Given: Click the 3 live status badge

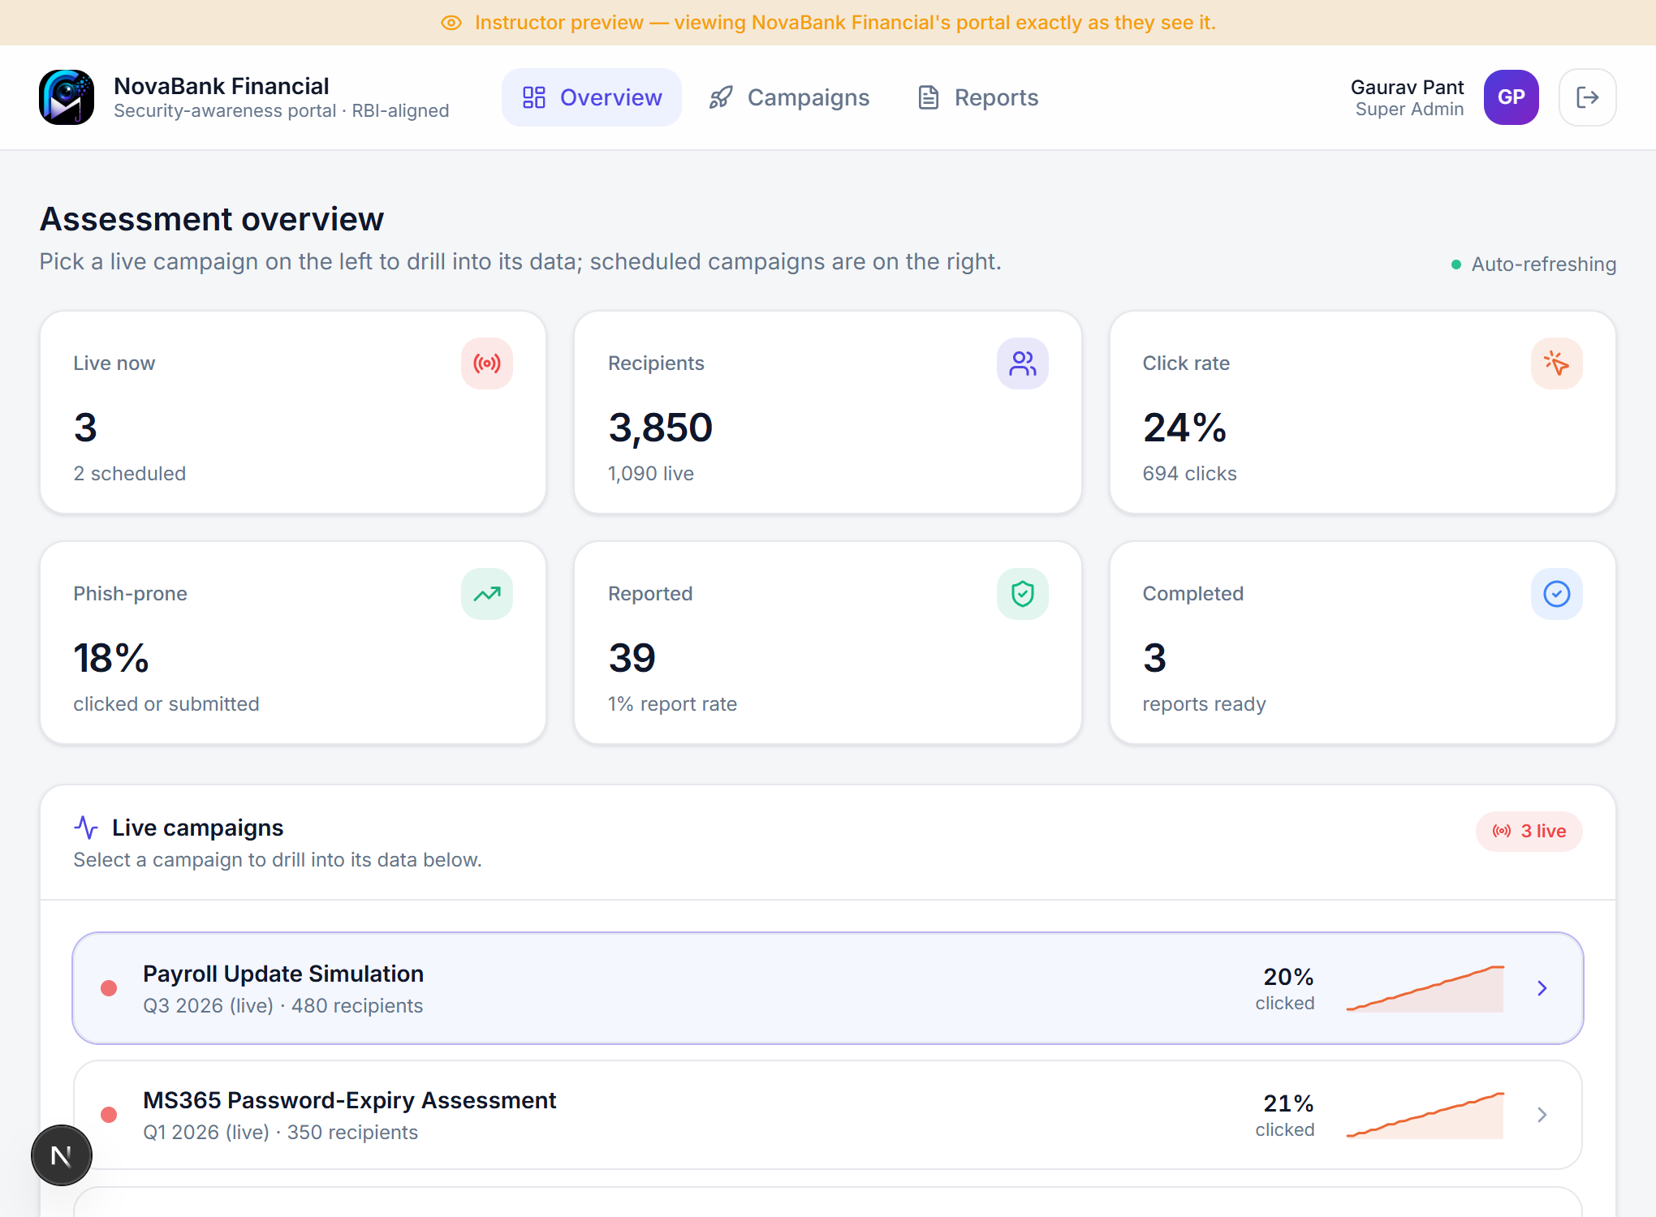Looking at the screenshot, I should pyautogui.click(x=1529, y=831).
